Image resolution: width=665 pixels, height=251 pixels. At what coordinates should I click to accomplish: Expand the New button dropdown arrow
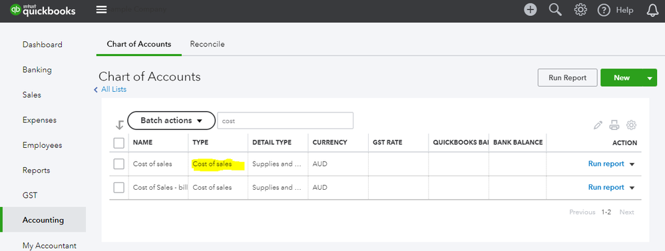(x=650, y=78)
